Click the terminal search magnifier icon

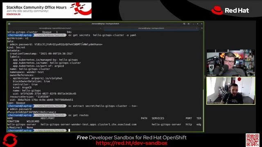pyautogui.click(x=184, y=24)
